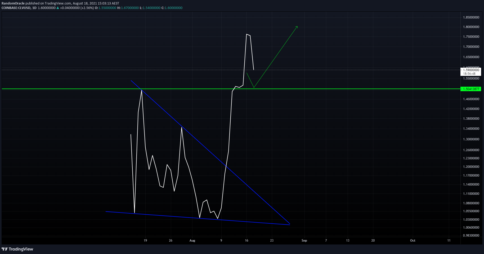This screenshot has height=254, width=484.
Task: Click date 23 on the time axis
Action: click(x=272, y=241)
